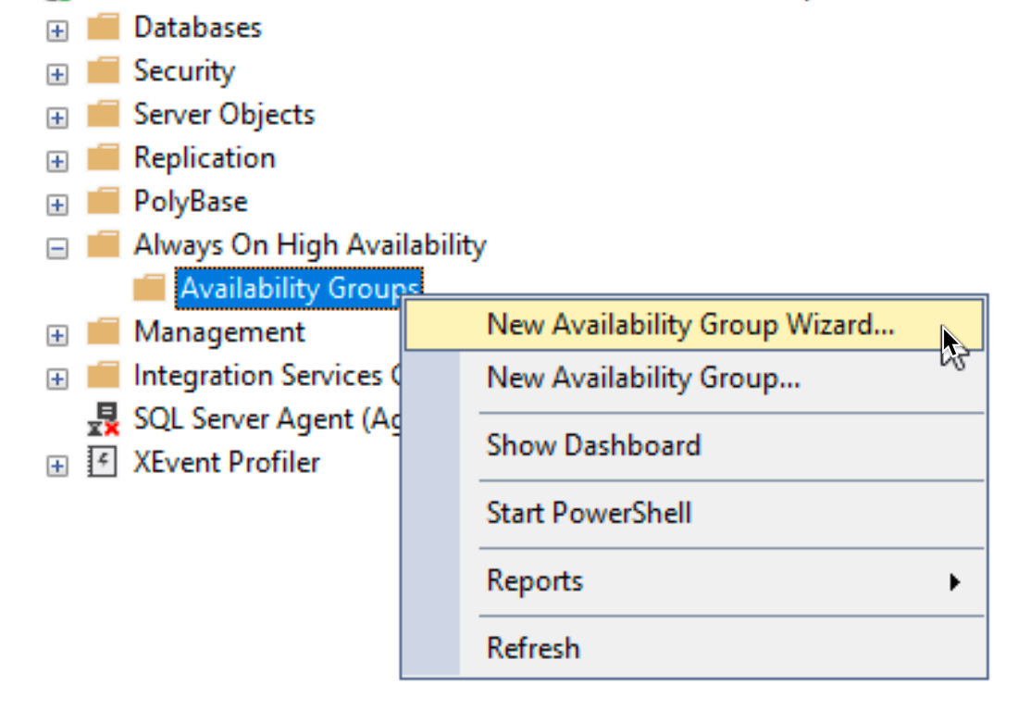Select the PolyBase tree label
The image size is (1031, 722).
click(192, 202)
